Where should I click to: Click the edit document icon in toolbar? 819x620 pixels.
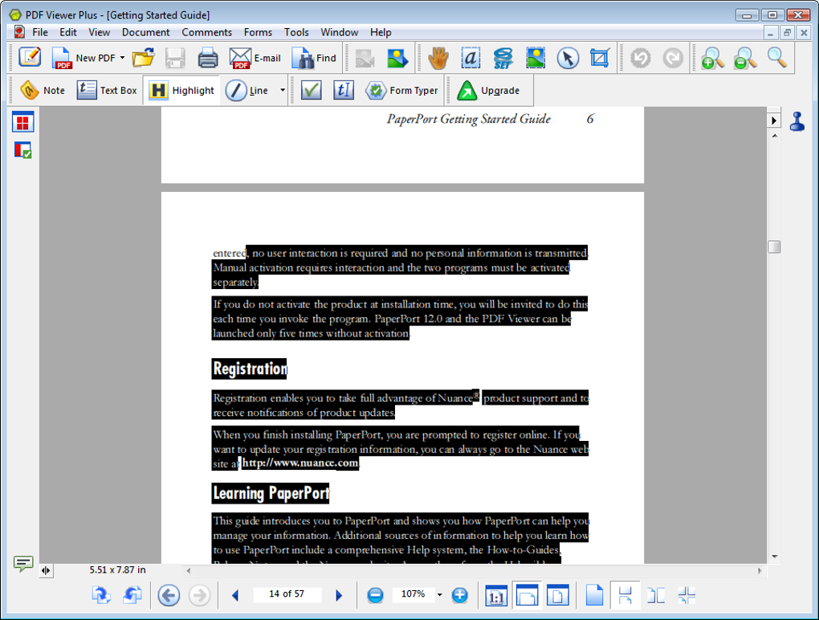[30, 58]
